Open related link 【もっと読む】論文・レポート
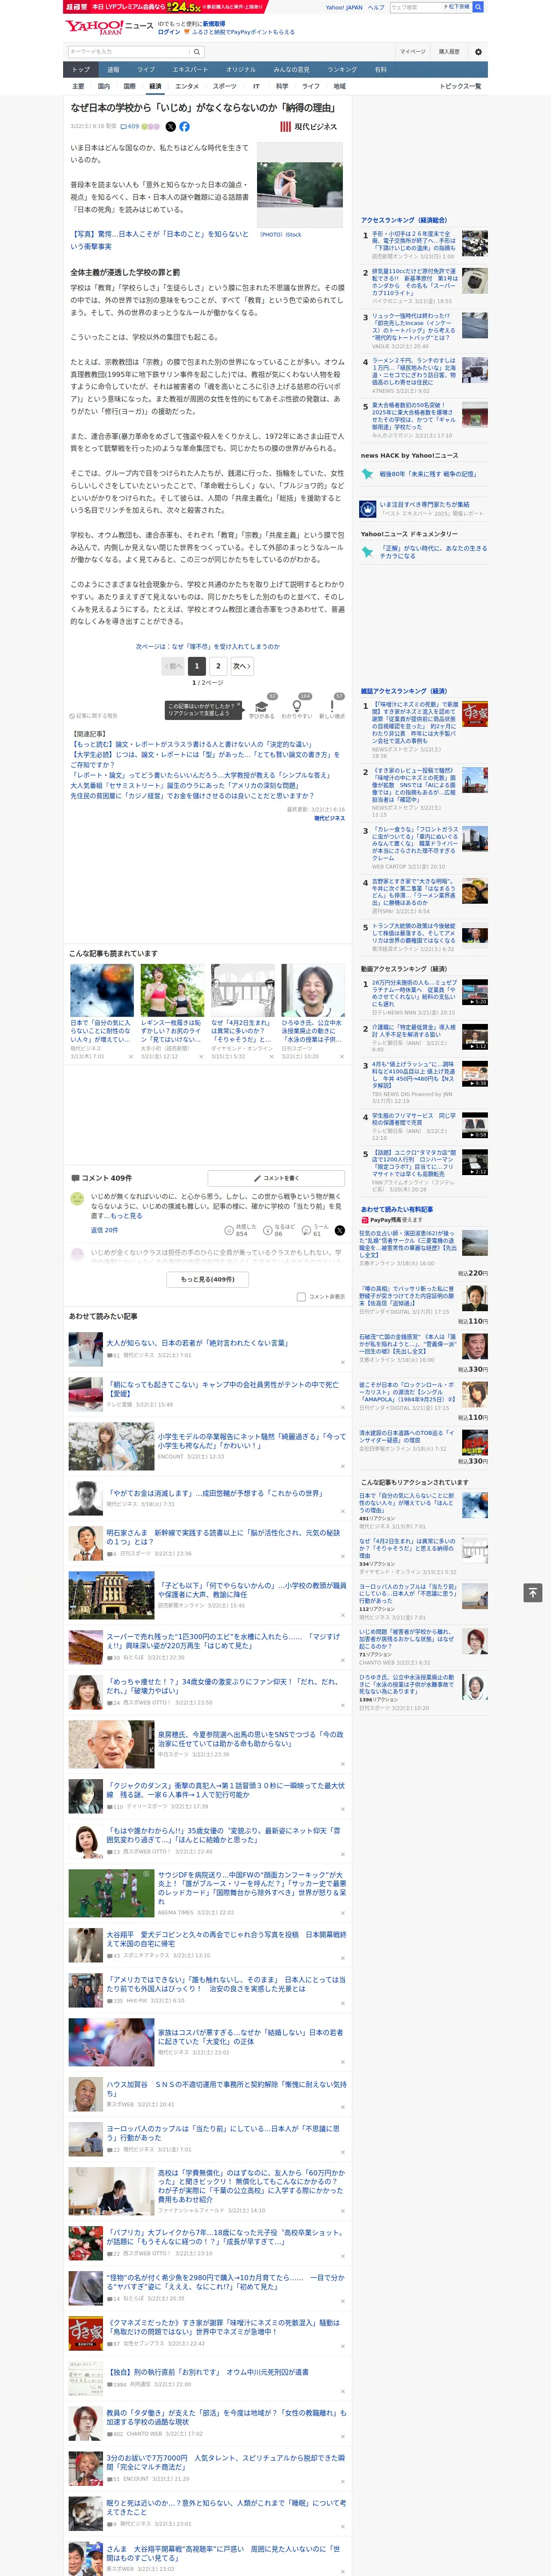The width and height of the screenshot is (551, 2576). point(191,744)
